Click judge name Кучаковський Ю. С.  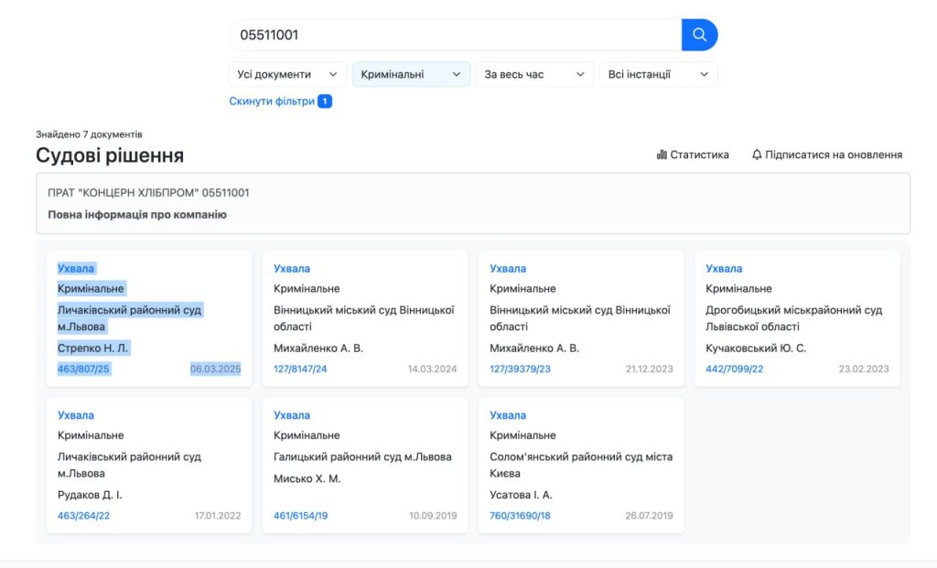(756, 348)
